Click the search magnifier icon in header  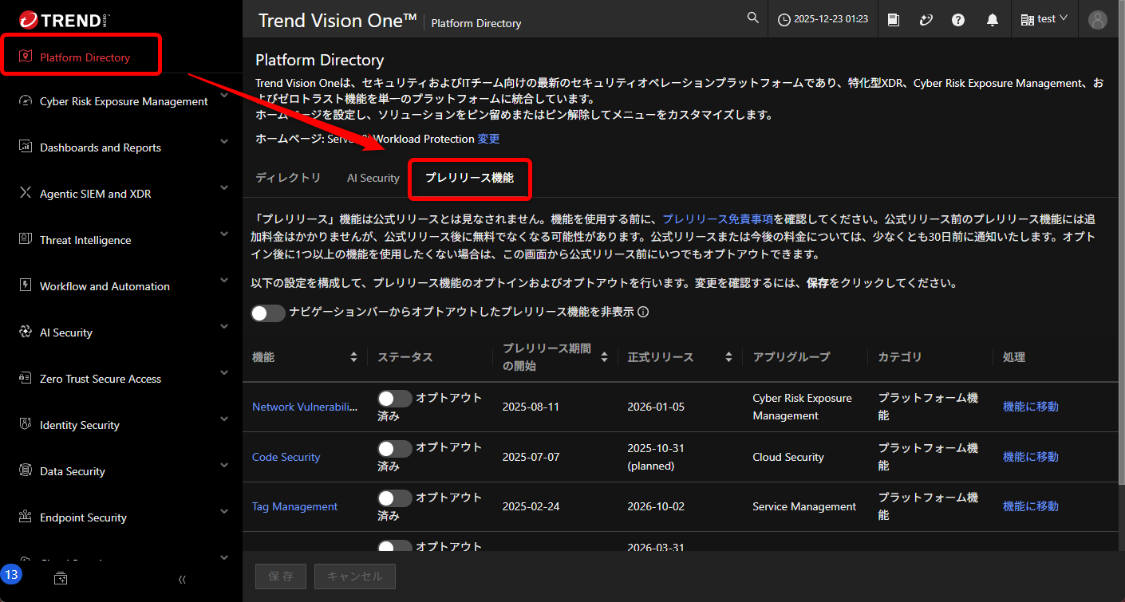[x=752, y=18]
